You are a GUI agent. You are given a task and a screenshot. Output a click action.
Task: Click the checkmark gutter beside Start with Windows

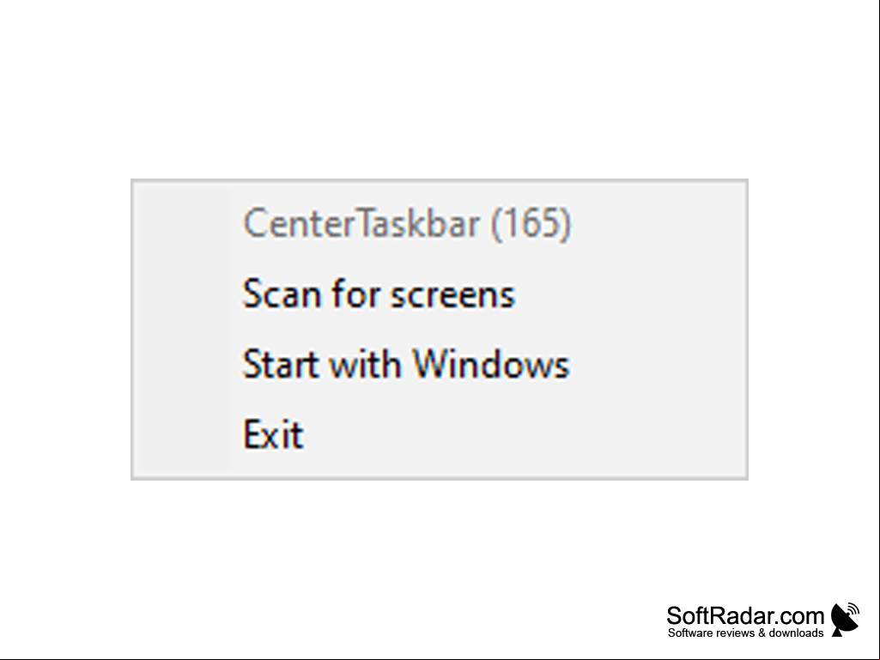tap(182, 364)
